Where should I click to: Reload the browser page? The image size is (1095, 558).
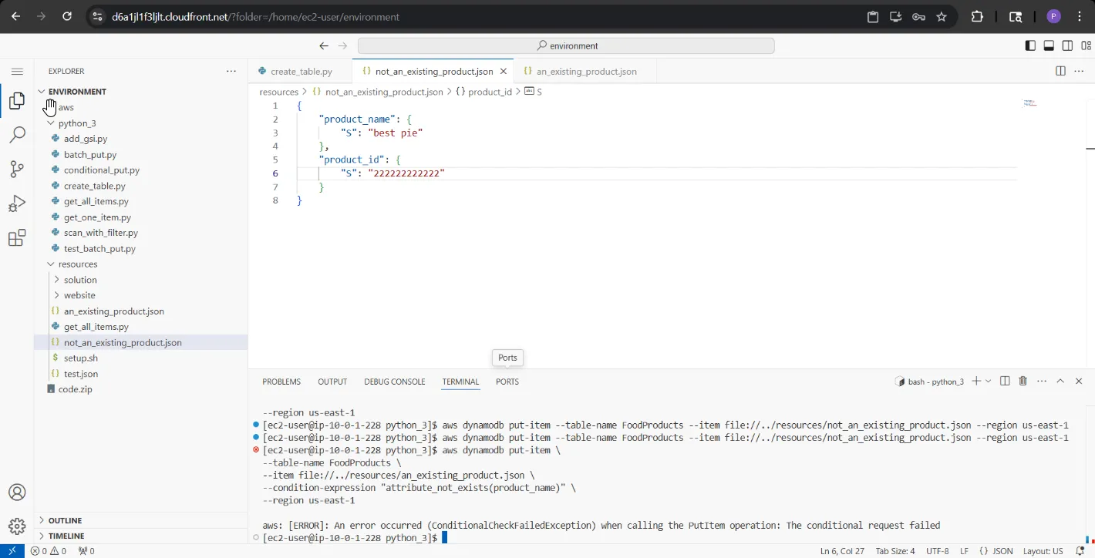67,16
